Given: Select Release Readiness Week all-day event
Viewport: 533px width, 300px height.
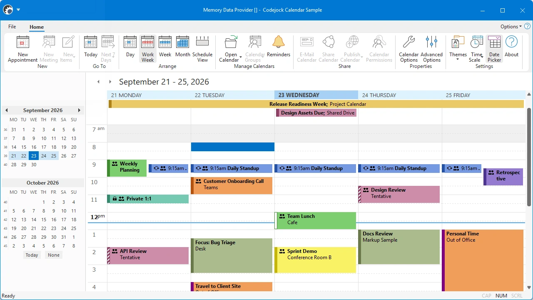Looking at the screenshot, I should pos(316,104).
